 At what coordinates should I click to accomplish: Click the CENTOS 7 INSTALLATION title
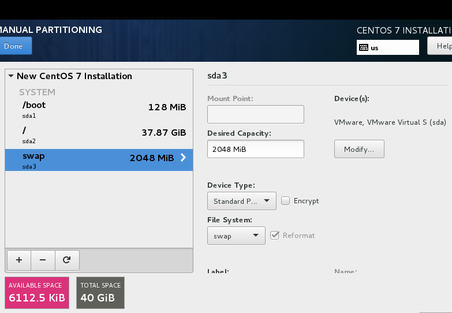tap(404, 30)
